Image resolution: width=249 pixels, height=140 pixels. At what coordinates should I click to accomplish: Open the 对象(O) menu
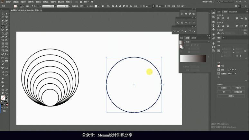point(23,2)
